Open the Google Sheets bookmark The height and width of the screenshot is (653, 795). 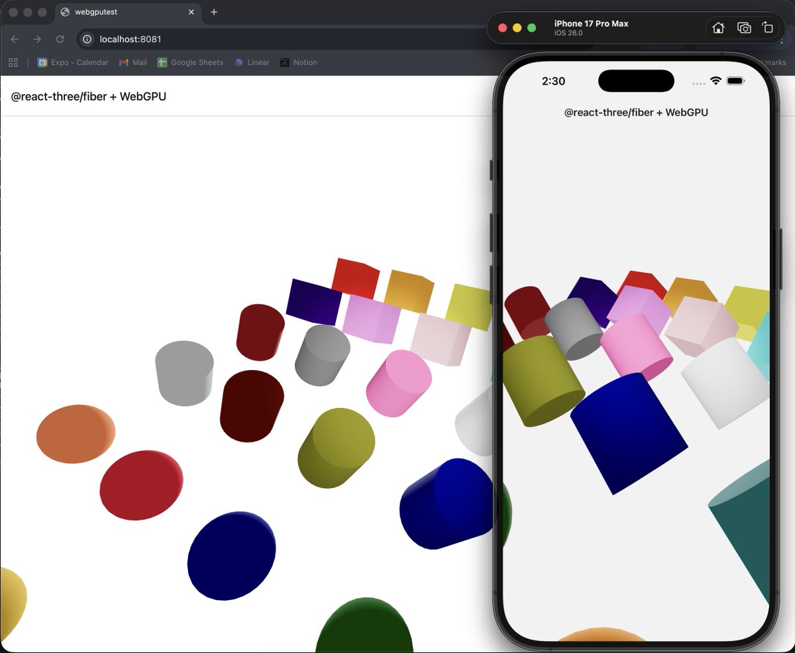pos(190,62)
